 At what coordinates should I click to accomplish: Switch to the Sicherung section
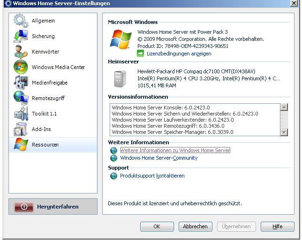click(53, 36)
